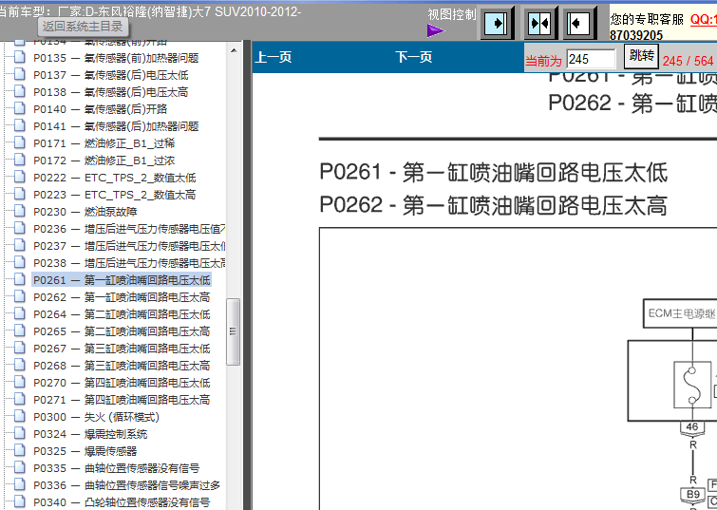Click the 返回系统主目录 button
The image size is (717, 510).
coord(83,27)
